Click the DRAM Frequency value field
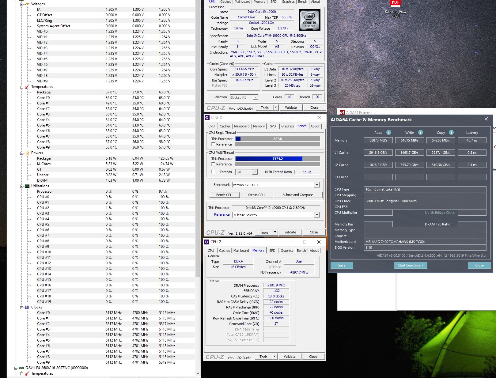 276,285
